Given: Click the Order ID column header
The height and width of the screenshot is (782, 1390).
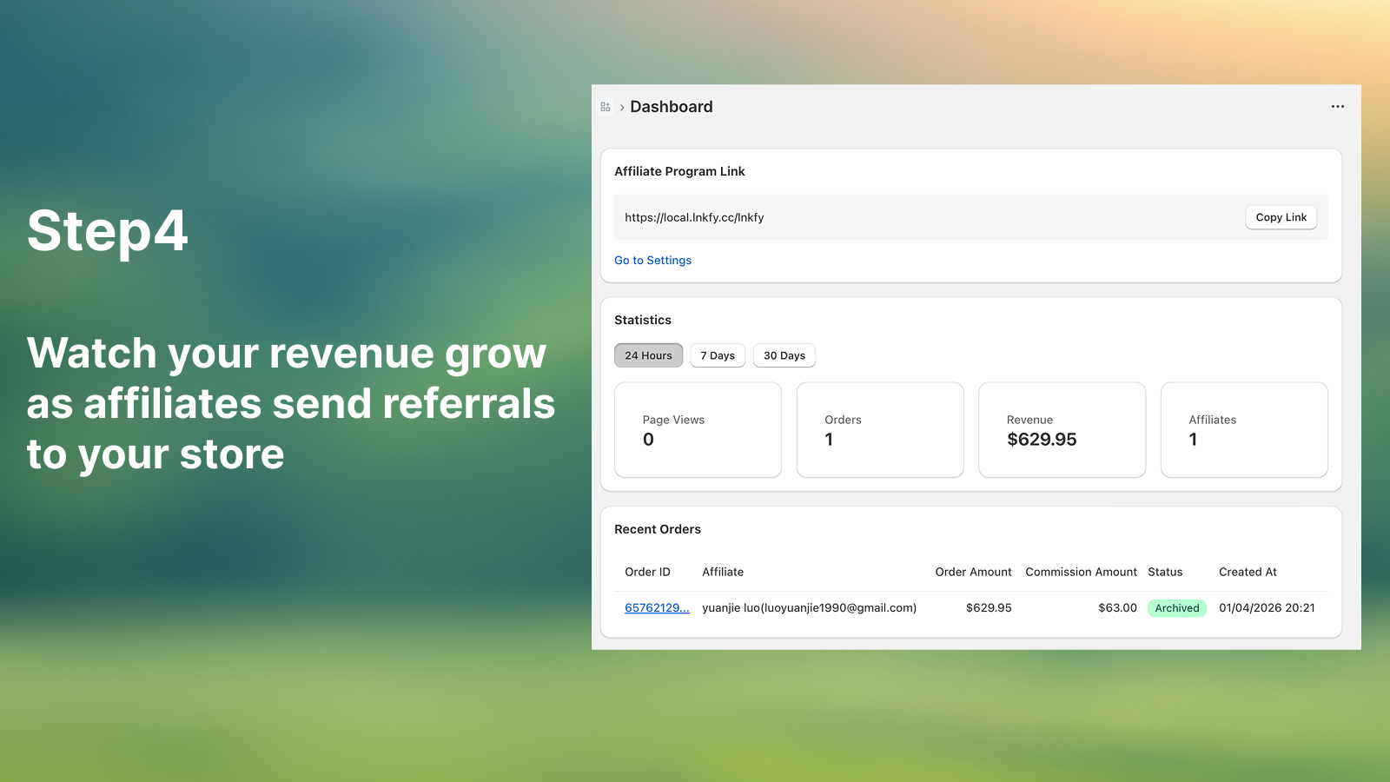Looking at the screenshot, I should click(648, 572).
